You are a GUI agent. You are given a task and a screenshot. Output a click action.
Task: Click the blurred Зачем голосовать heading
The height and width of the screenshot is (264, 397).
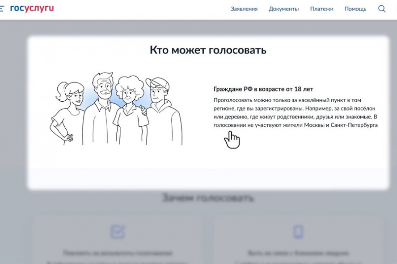208,198
